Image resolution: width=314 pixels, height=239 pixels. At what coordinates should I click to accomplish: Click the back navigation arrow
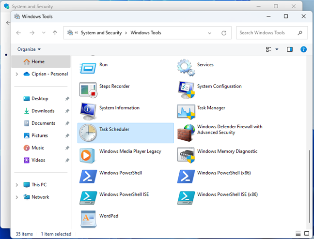click(18, 32)
